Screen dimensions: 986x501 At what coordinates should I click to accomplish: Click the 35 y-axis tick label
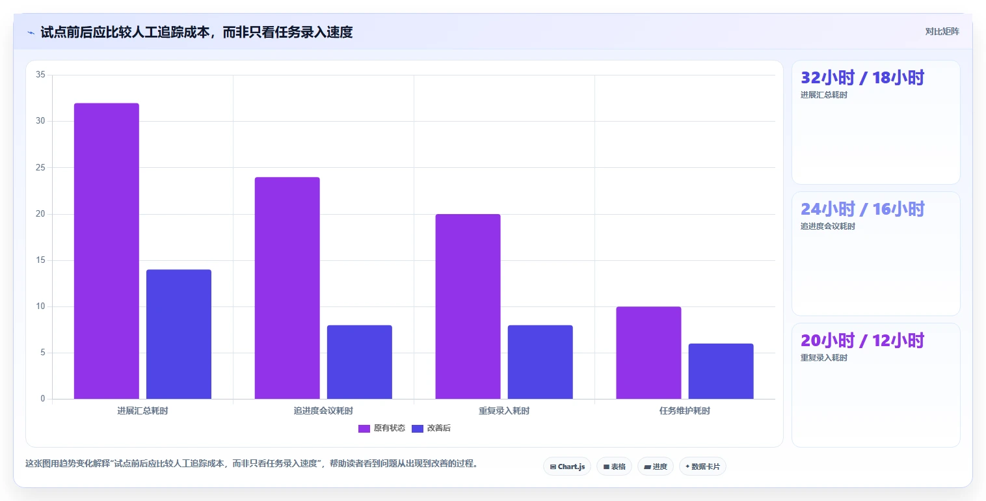[40, 75]
